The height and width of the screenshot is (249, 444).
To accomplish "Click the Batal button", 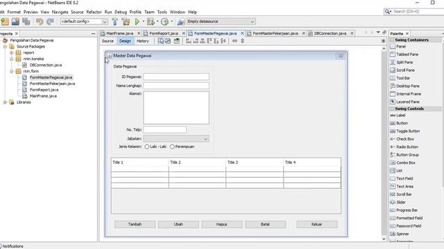I will pyautogui.click(x=265, y=224).
